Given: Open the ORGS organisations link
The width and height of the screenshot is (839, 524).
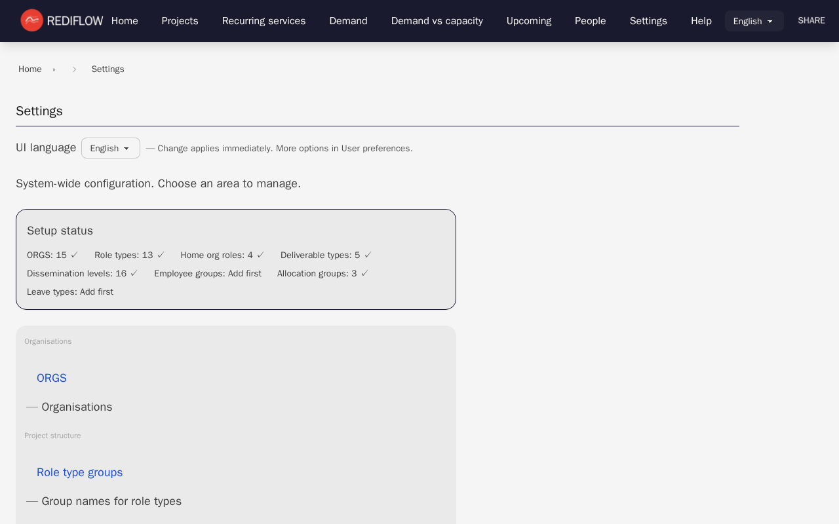Looking at the screenshot, I should 51,378.
